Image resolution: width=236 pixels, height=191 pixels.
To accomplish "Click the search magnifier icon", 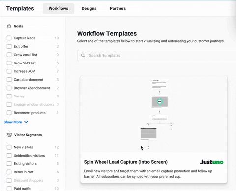I will (x=83, y=56).
